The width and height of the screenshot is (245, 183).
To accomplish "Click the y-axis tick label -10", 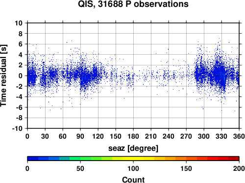I will [17, 128].
